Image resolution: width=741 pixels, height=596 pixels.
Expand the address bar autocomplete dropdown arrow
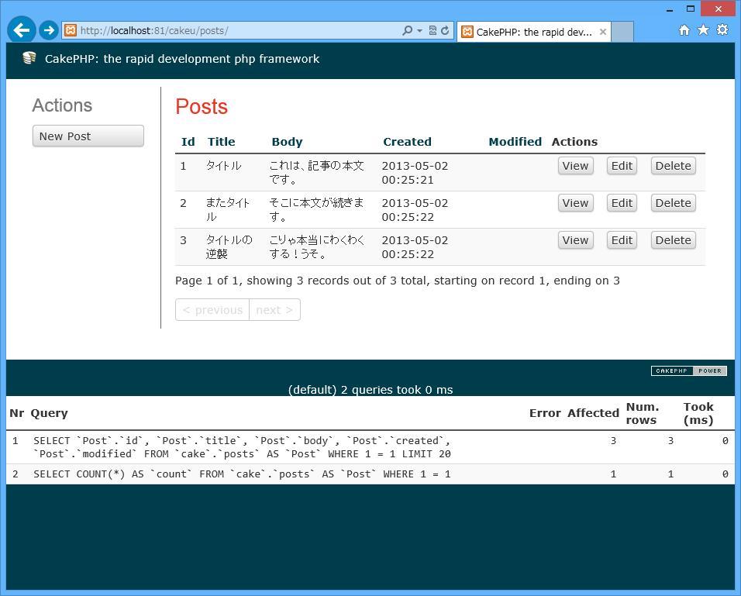tap(419, 31)
